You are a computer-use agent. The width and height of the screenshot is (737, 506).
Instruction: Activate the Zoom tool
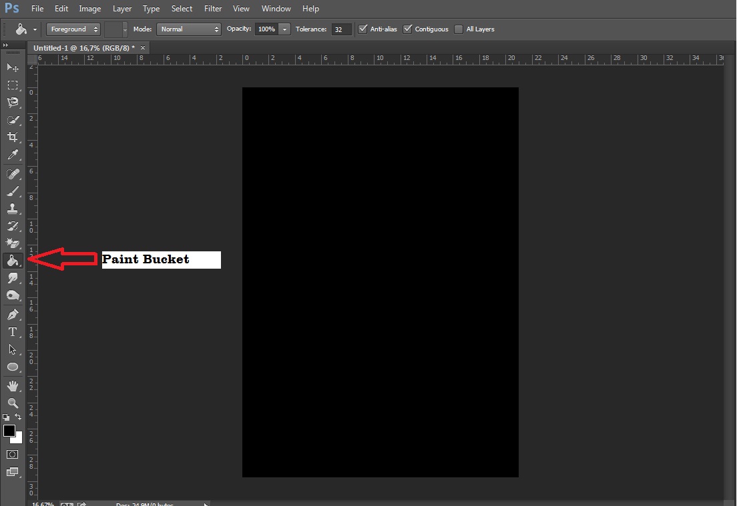[x=12, y=403]
